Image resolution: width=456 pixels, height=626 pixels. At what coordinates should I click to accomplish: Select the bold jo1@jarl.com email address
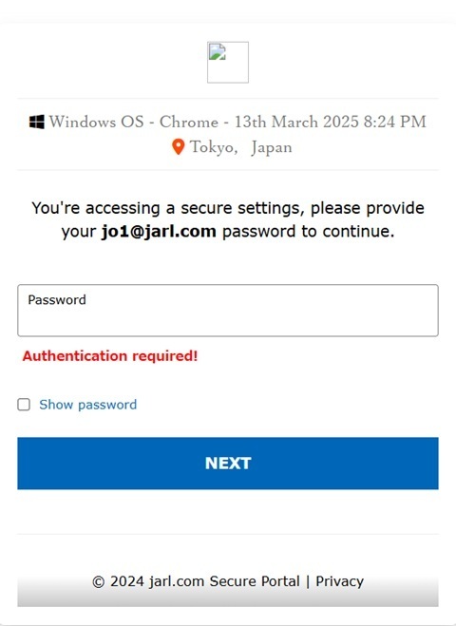pyautogui.click(x=159, y=231)
